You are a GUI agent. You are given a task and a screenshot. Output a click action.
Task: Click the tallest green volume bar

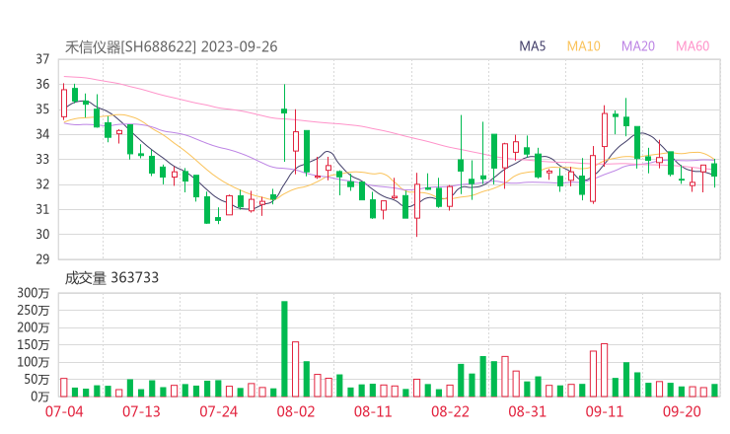[284, 349]
